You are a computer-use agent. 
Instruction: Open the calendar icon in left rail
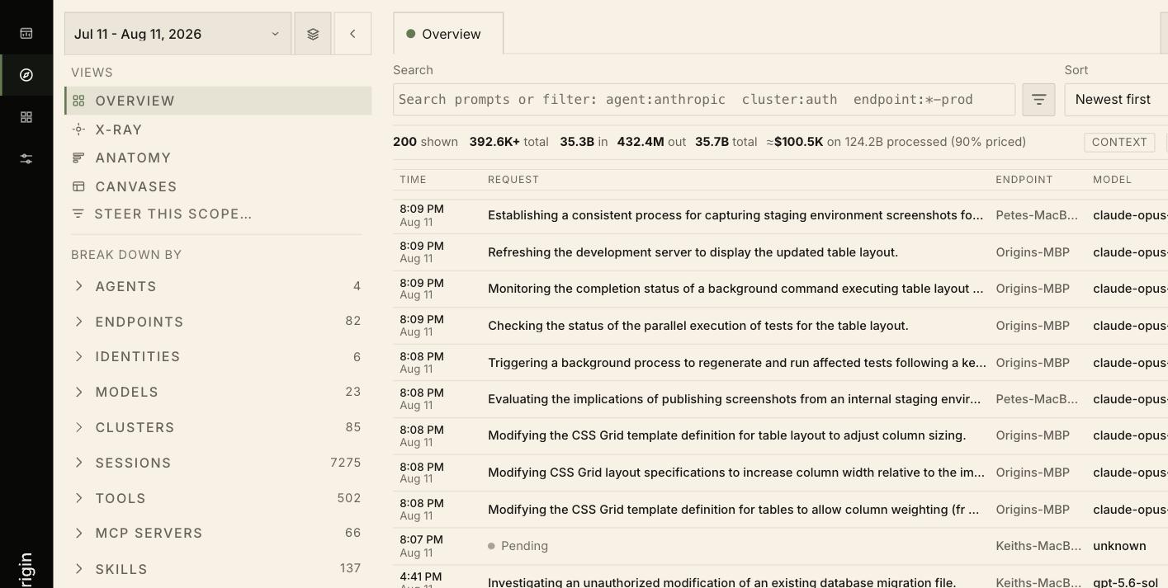26,33
